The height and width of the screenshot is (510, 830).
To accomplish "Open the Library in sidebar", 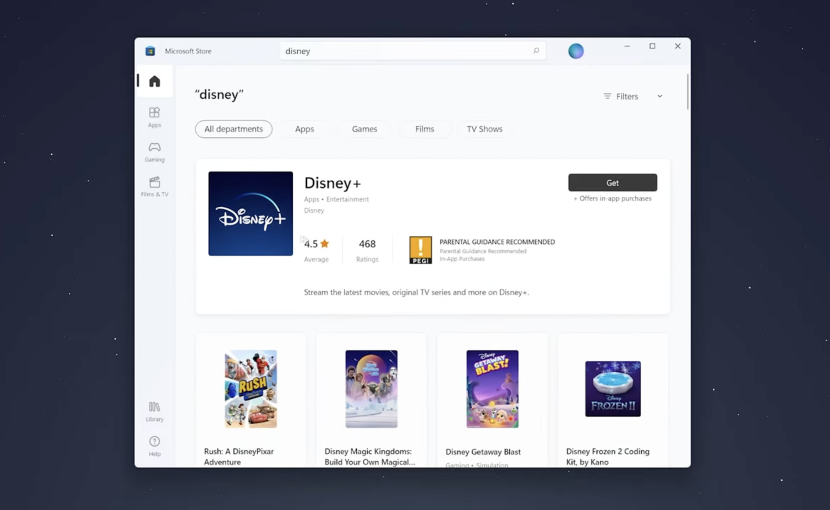I will click(x=154, y=411).
